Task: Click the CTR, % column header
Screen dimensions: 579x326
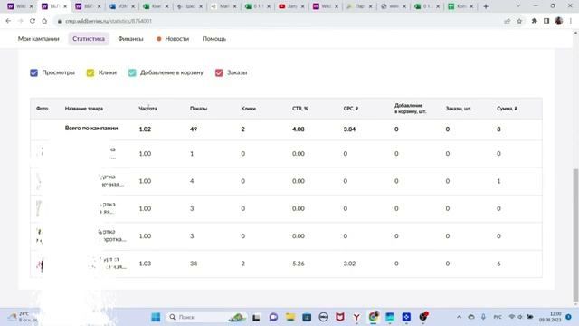Action: point(299,109)
